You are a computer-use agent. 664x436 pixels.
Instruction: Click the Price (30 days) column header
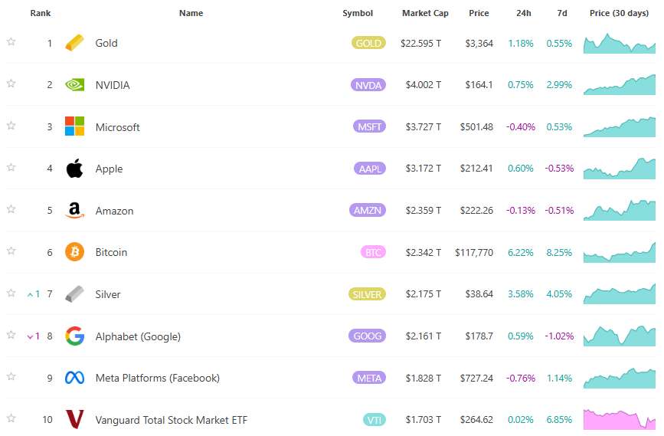[x=619, y=13]
